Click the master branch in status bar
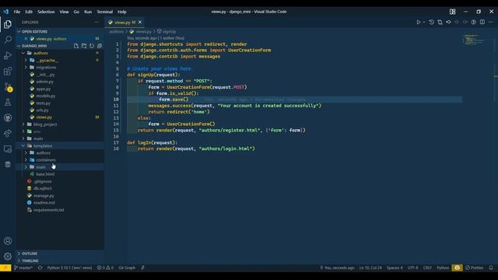 23,268
